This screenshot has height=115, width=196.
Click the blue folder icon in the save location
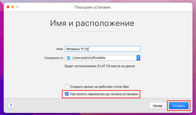[x=69, y=58]
